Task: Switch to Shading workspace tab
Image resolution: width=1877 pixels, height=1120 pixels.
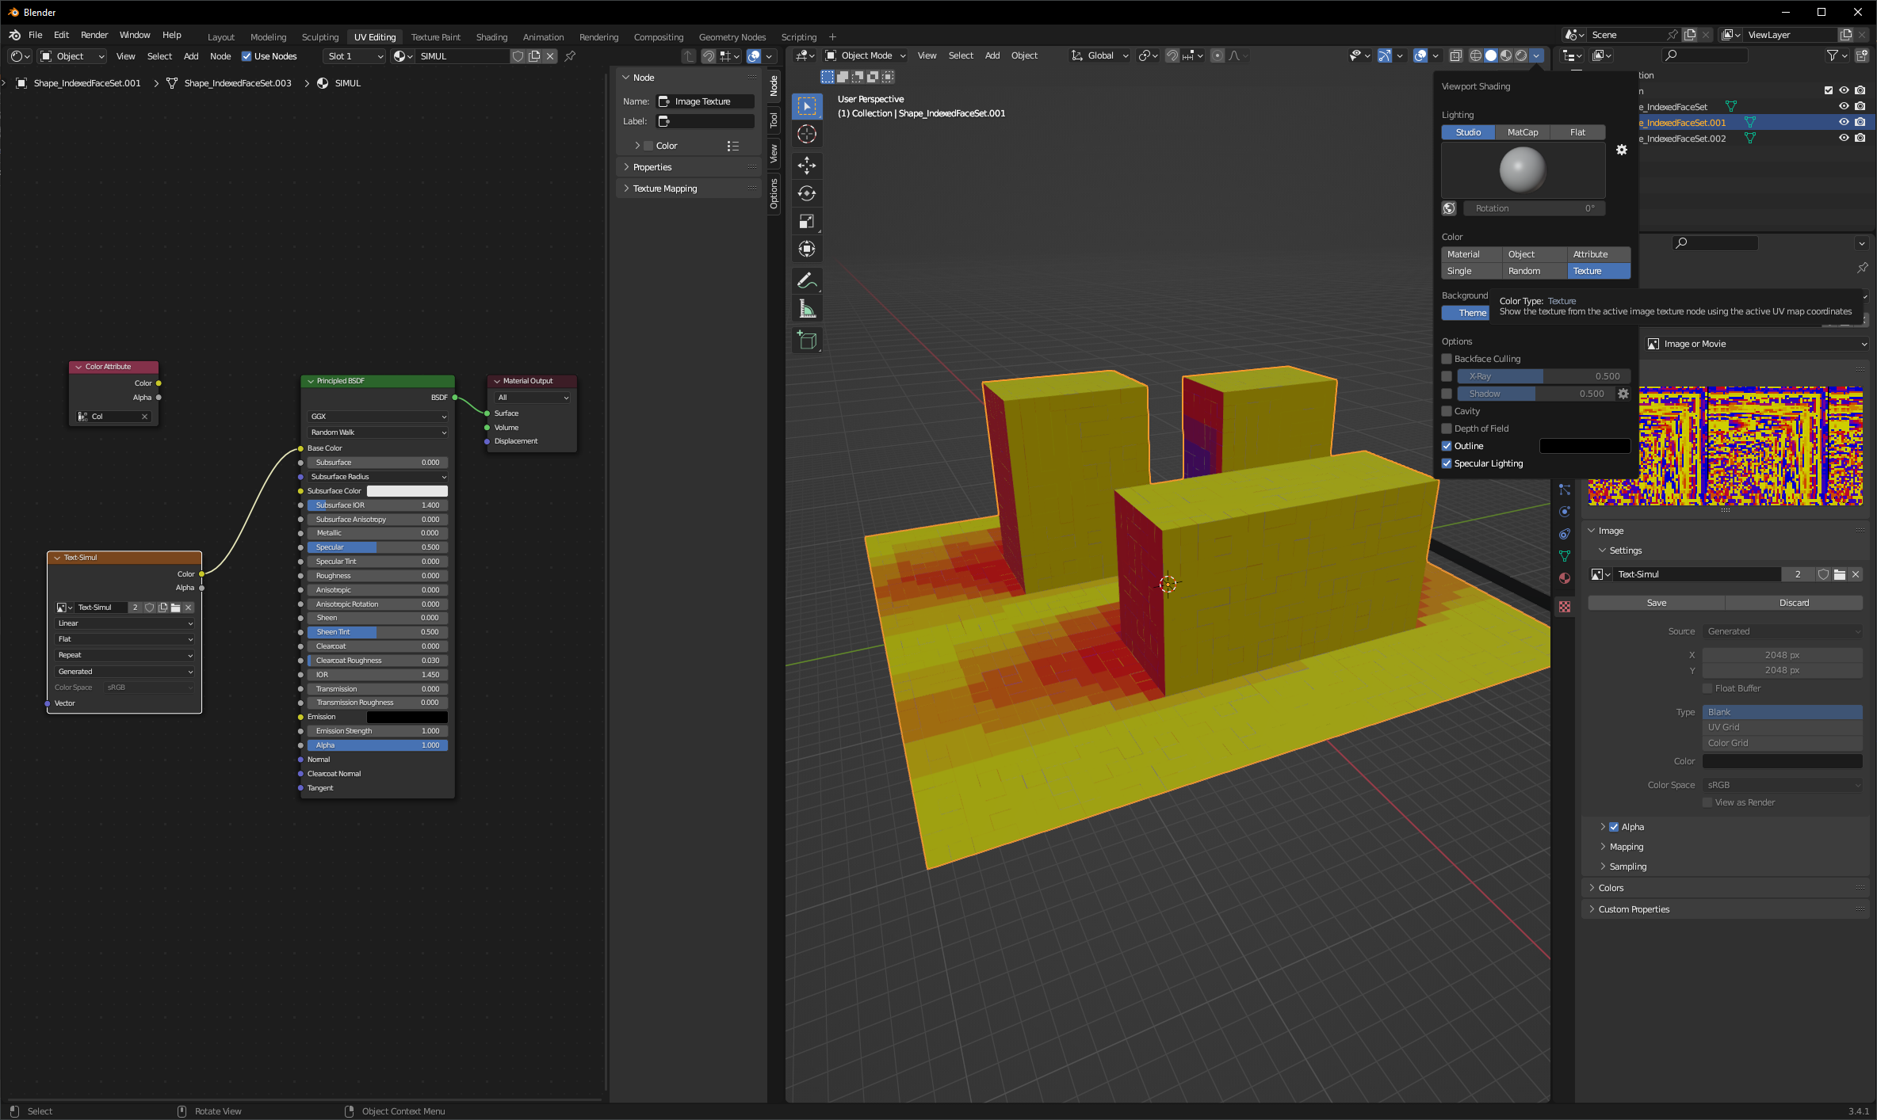Action: pyautogui.click(x=491, y=37)
